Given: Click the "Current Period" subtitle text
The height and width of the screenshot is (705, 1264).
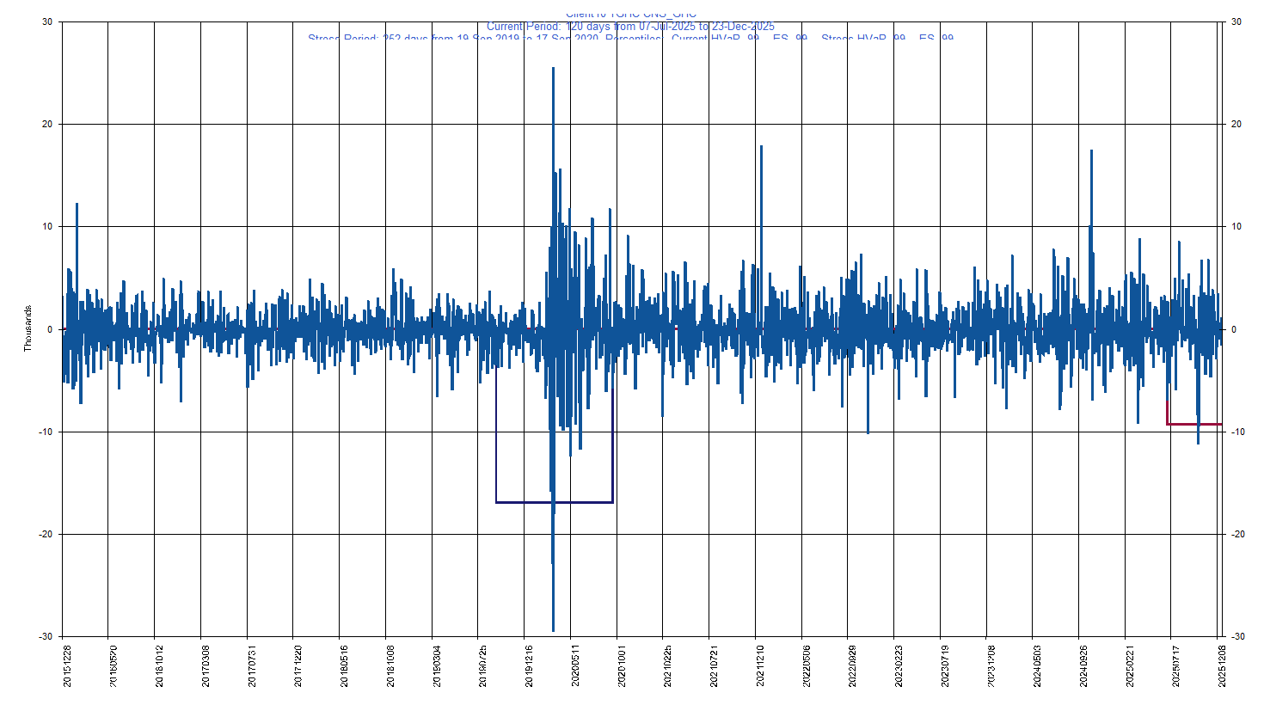Looking at the screenshot, I should 630,27.
